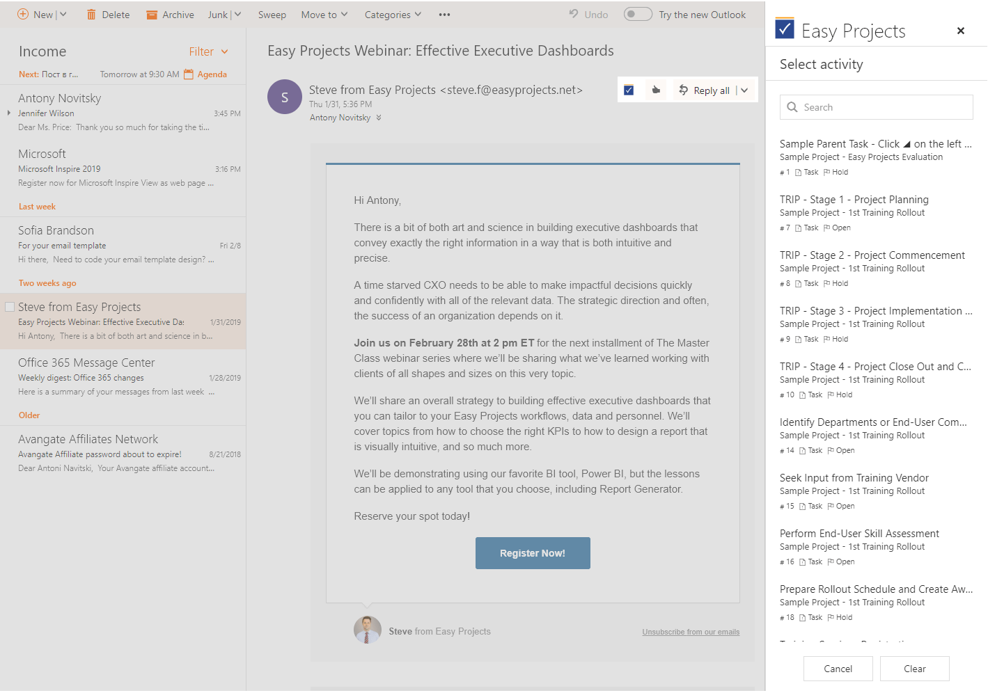Viewport: 988px width, 693px height.
Task: Open more commands ellipsis menu
Action: coord(444,15)
